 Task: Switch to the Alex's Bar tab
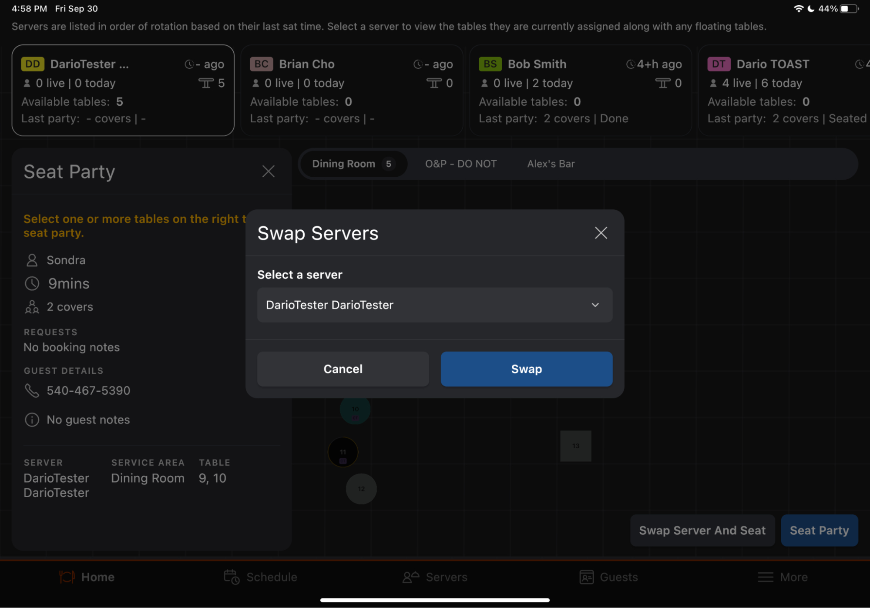click(x=551, y=164)
